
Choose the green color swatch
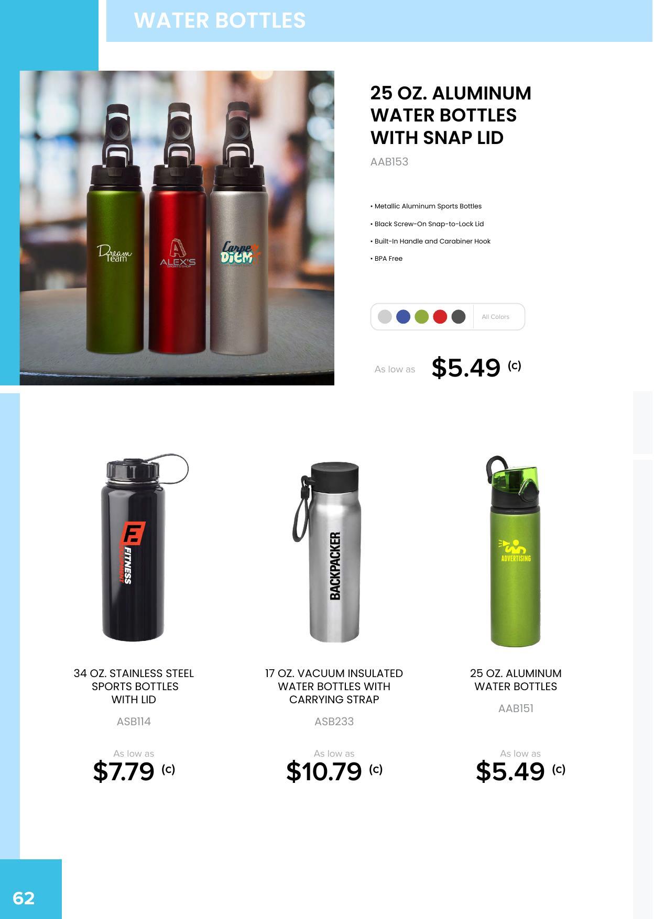click(x=421, y=317)
